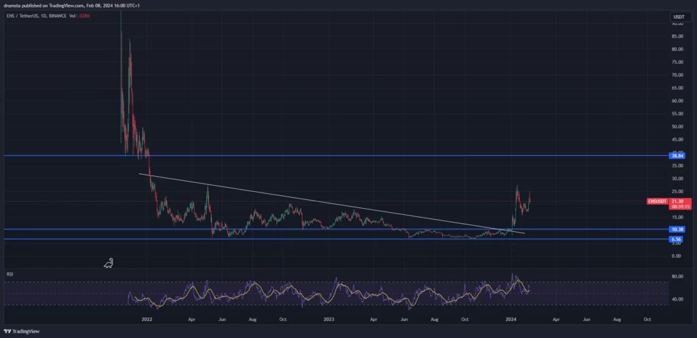Click the 55.00 price axis label
697x338 pixels.
click(x=677, y=114)
